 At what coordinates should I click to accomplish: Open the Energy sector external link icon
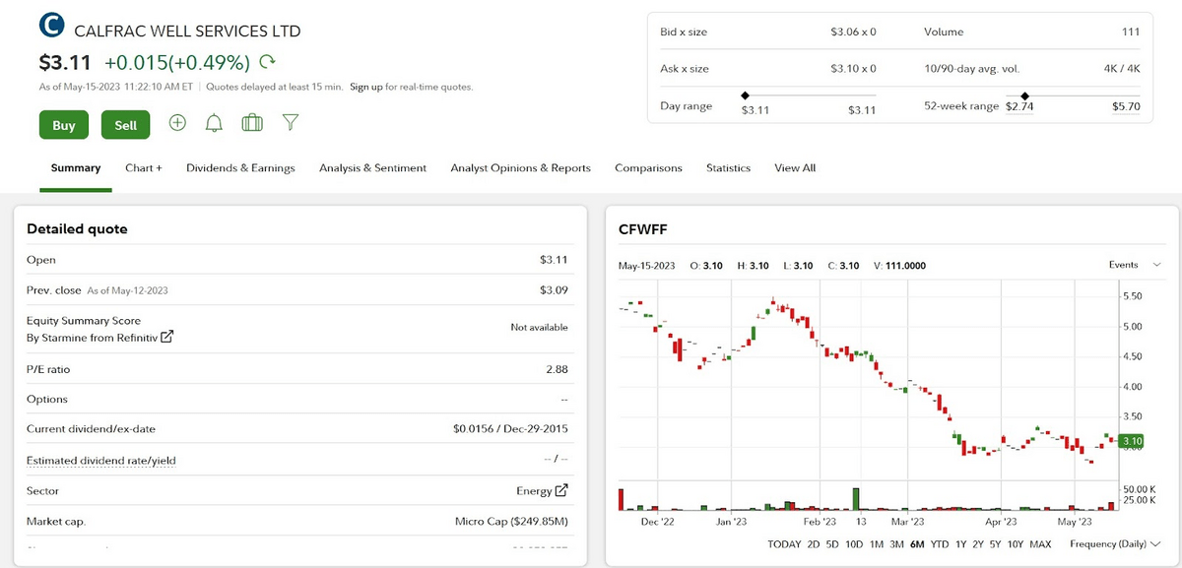tap(561, 490)
